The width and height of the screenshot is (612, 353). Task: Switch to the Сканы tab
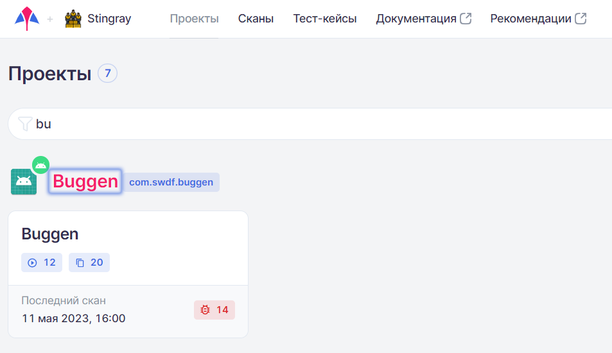(x=256, y=19)
